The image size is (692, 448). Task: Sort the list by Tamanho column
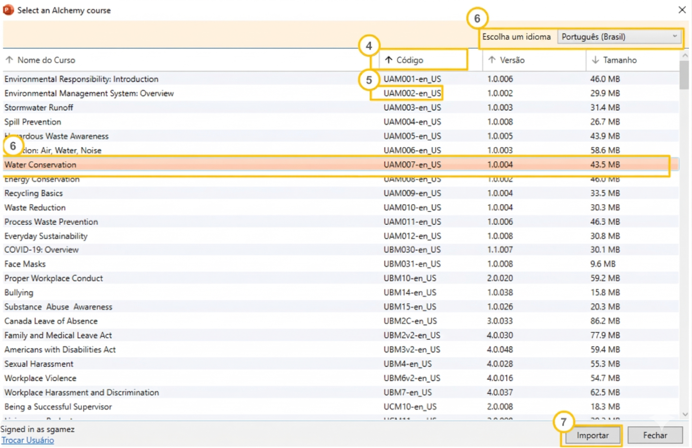(x=620, y=60)
